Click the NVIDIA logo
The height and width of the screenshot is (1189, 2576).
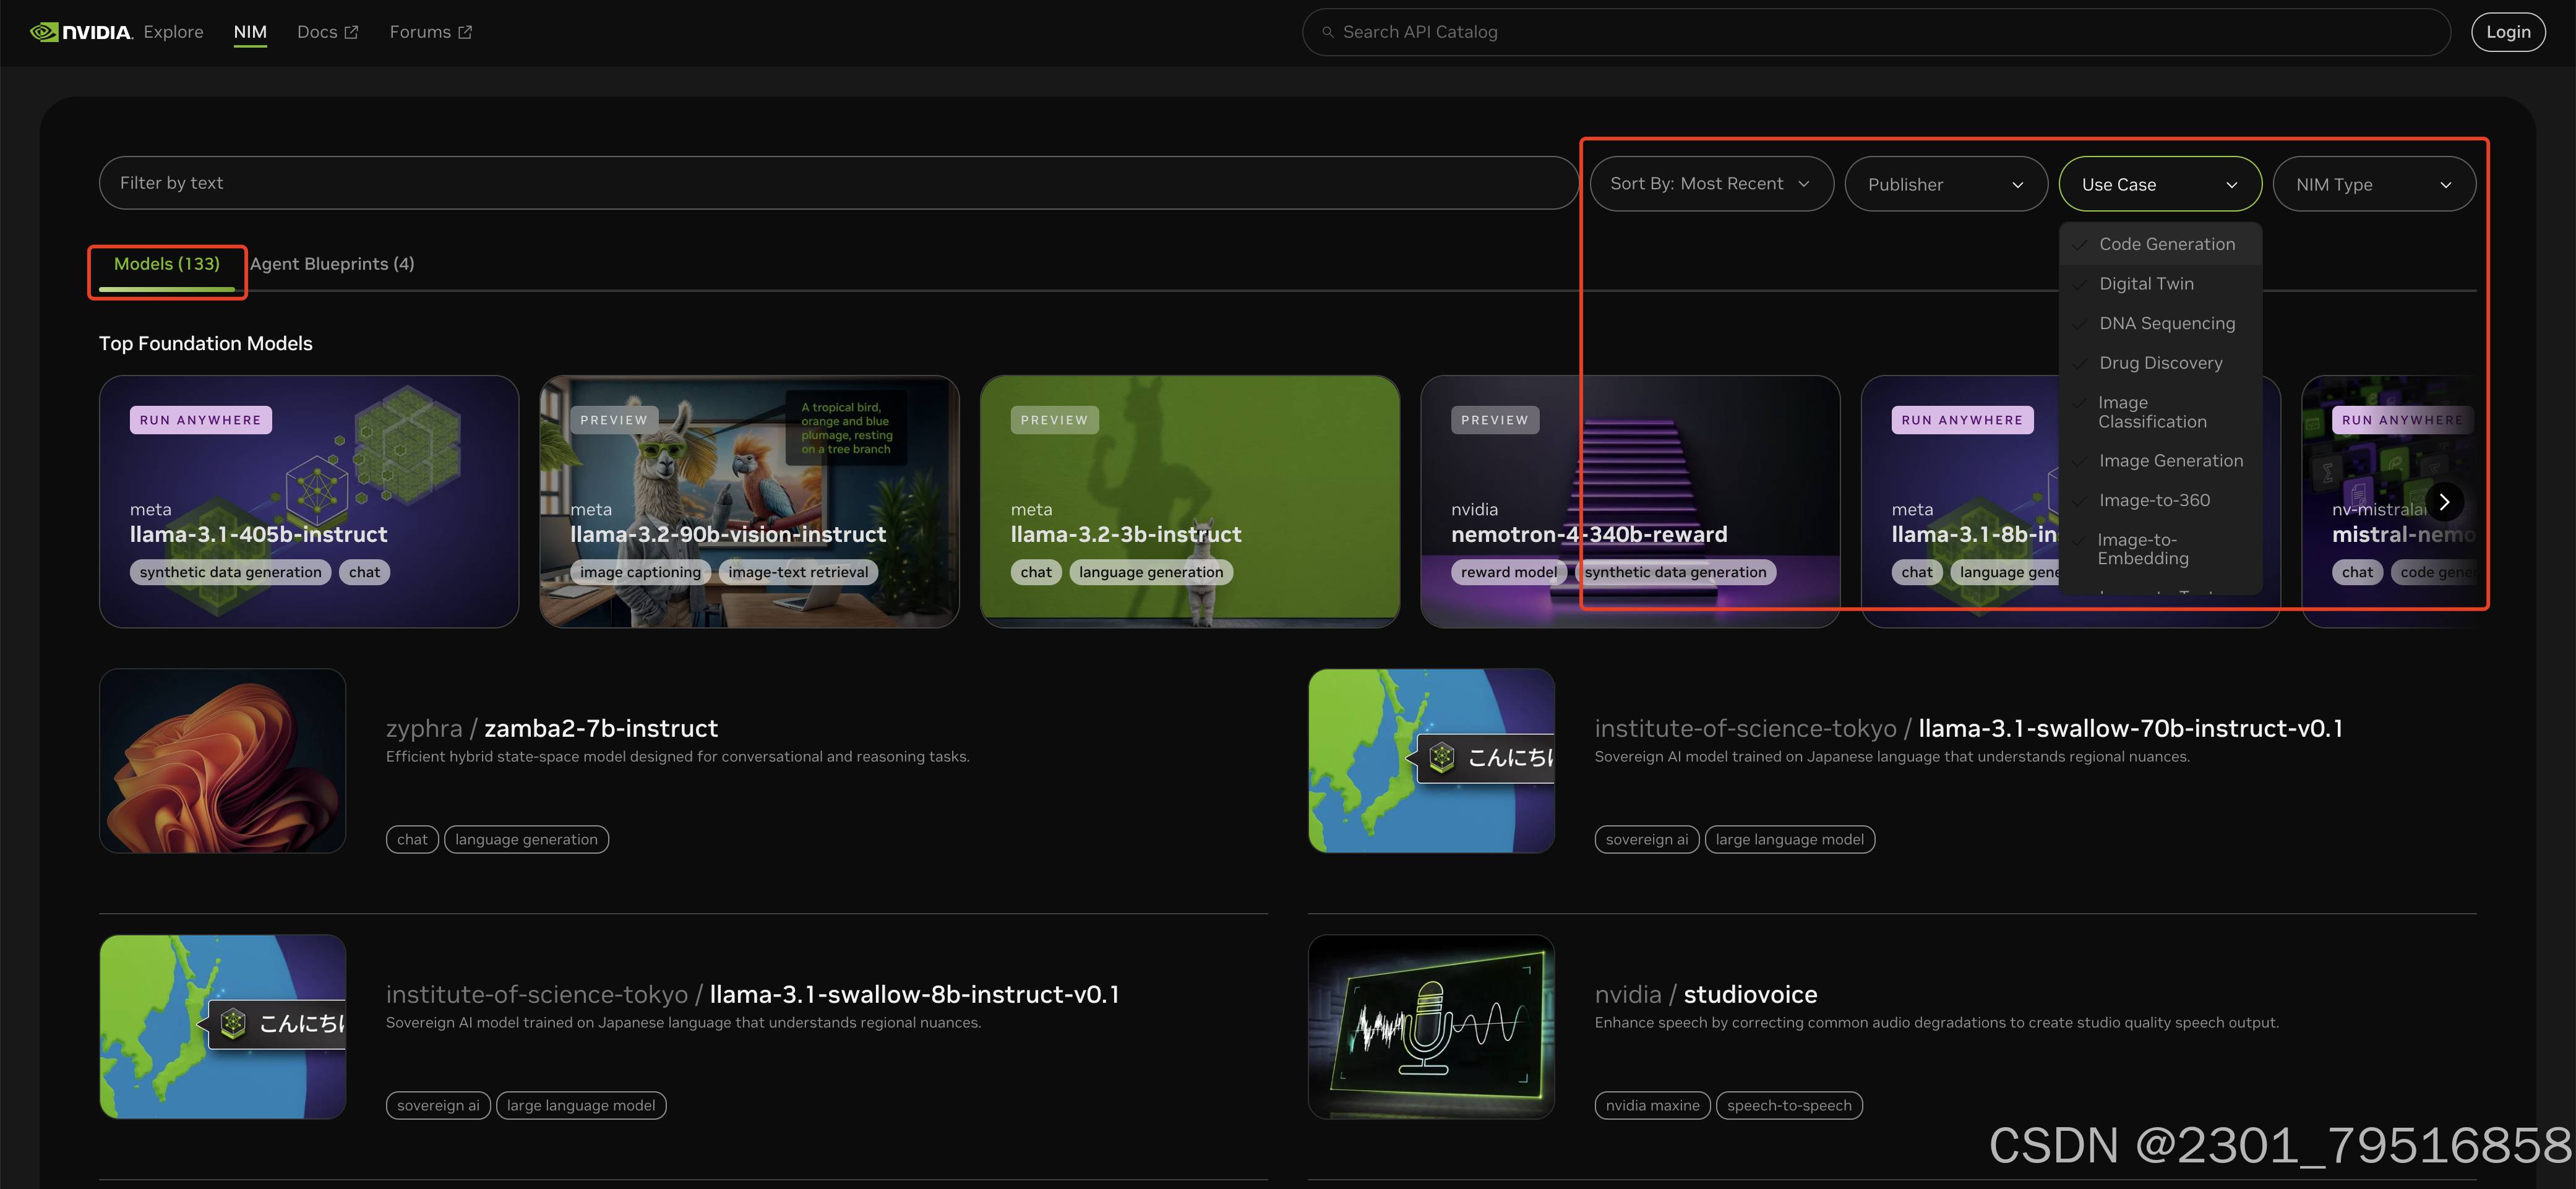pos(81,32)
